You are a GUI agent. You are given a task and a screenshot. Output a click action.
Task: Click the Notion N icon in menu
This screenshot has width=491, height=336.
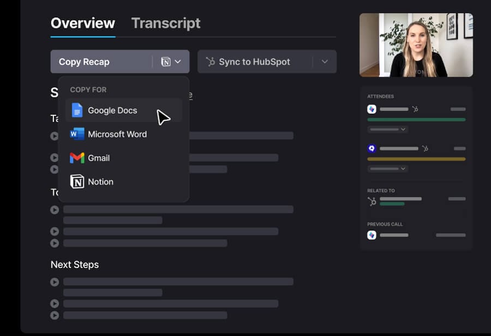pos(77,181)
